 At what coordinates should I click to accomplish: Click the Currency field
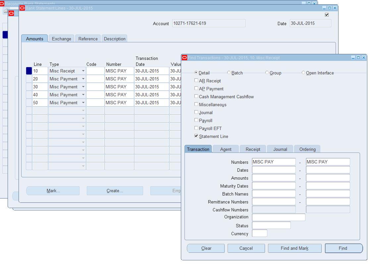pyautogui.click(x=260, y=233)
